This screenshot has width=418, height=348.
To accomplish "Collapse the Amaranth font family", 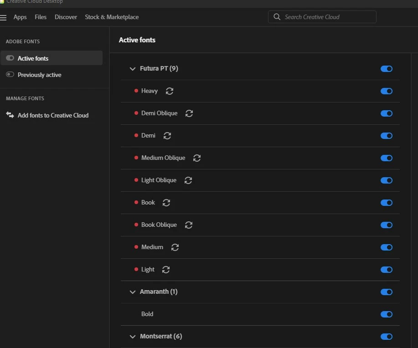I will tap(133, 292).
